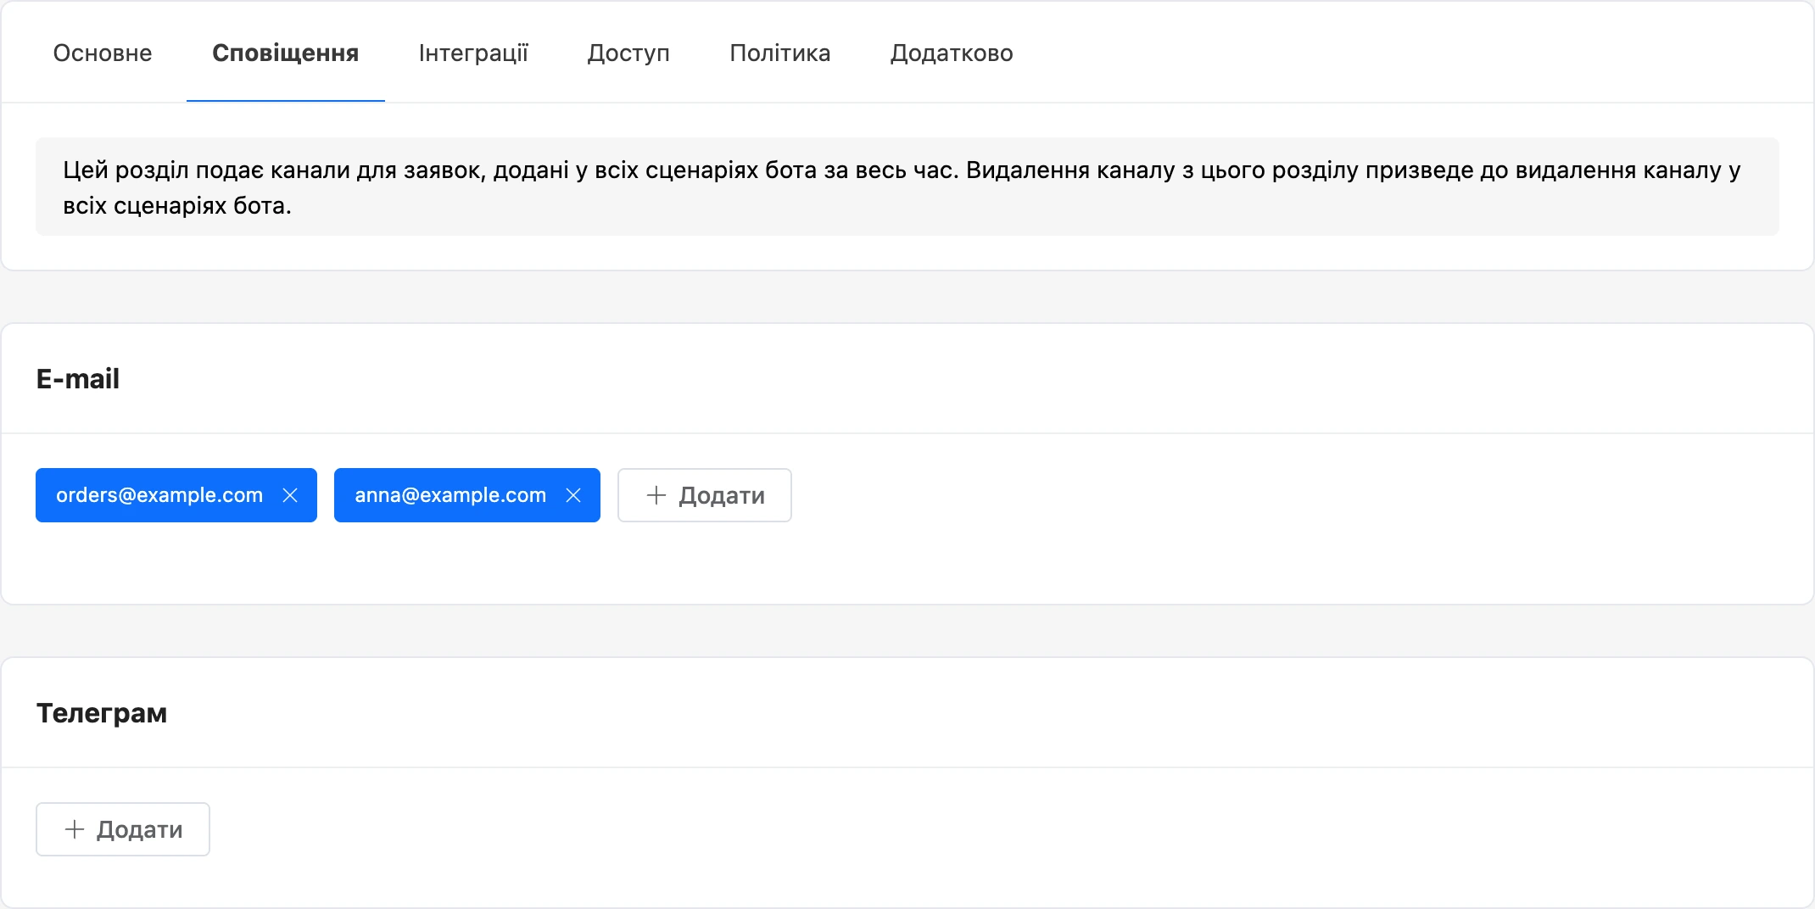Add a new e-mail via Додати button
The image size is (1815, 909).
click(x=705, y=495)
